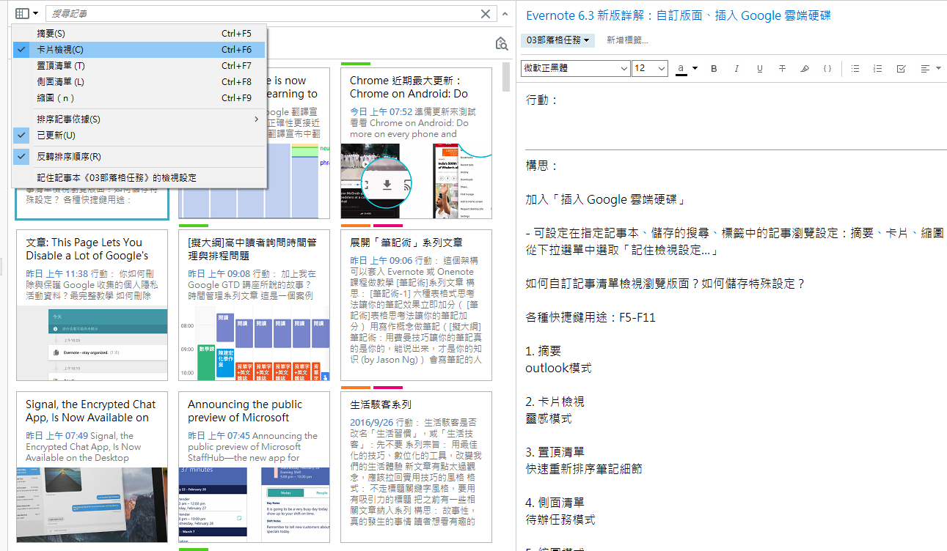Expand the 排序記事依據 sort-by submenu
This screenshot has height=551, width=947.
(139, 119)
